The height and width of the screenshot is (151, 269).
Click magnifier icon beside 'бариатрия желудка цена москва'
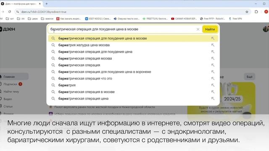coord(53,45)
